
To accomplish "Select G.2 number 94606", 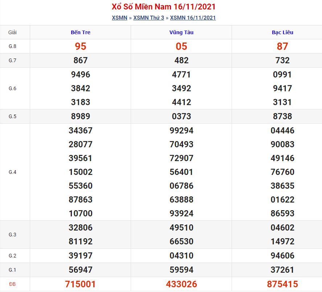I will (282, 256).
